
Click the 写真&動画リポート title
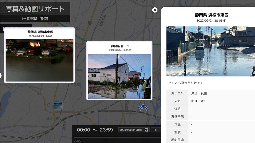tap(35, 9)
